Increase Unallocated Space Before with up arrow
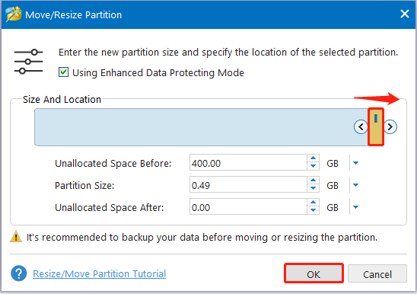The height and width of the screenshot is (294, 417). (313, 158)
